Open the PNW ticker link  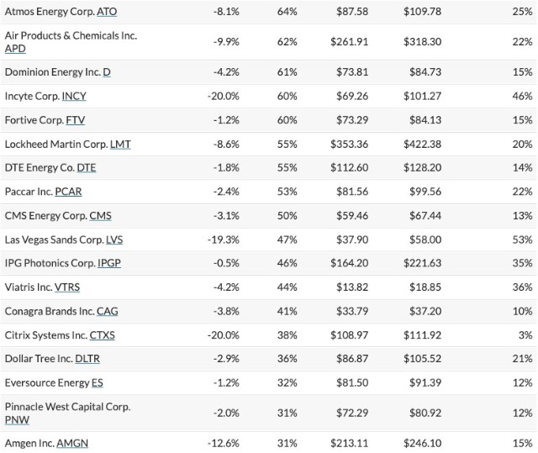17,420
